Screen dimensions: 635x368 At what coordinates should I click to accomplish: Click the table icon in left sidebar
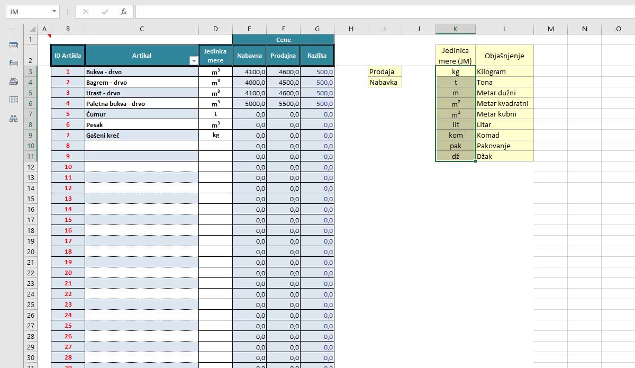[x=14, y=46]
